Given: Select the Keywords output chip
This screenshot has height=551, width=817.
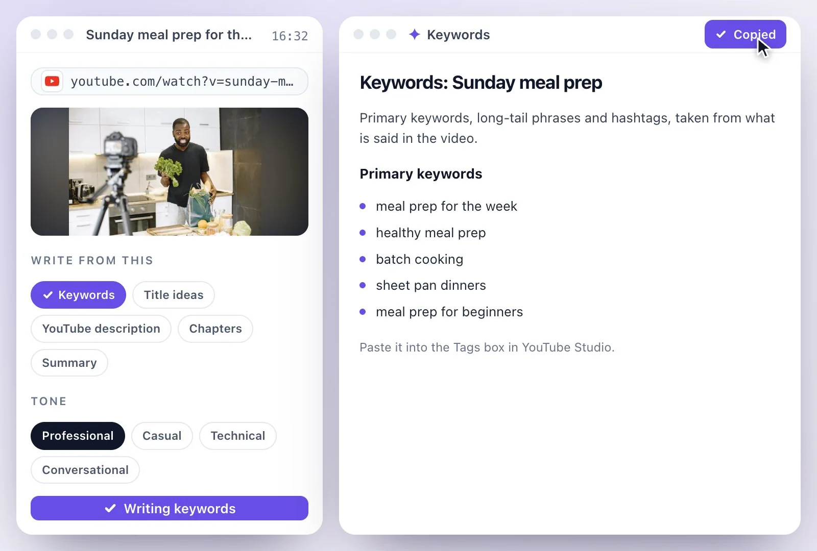Looking at the screenshot, I should (78, 295).
